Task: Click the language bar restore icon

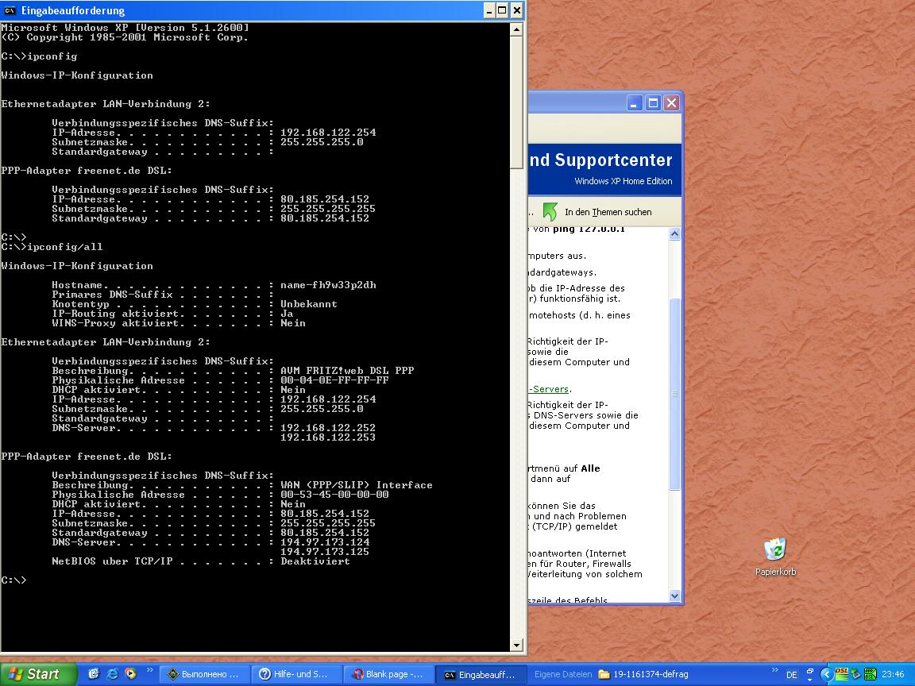Action: coord(810,671)
